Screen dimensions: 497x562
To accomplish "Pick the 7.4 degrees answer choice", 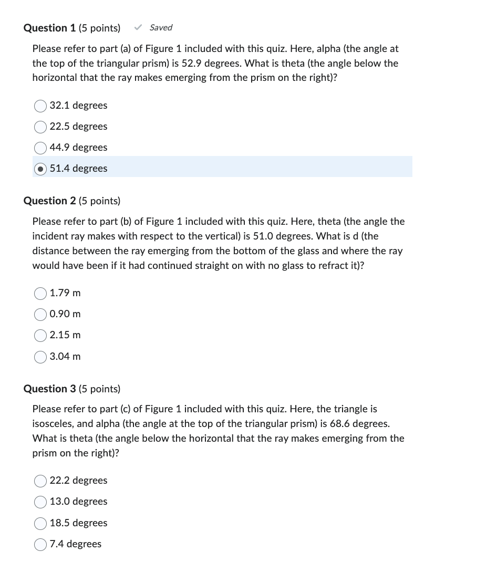I will click(x=40, y=545).
